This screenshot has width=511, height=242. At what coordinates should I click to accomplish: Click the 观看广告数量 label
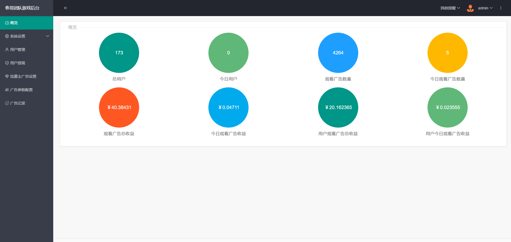pos(338,79)
